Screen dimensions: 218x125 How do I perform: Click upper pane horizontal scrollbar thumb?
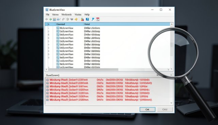(83, 69)
